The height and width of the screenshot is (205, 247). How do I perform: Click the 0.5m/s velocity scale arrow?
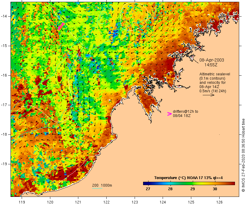click(208, 95)
